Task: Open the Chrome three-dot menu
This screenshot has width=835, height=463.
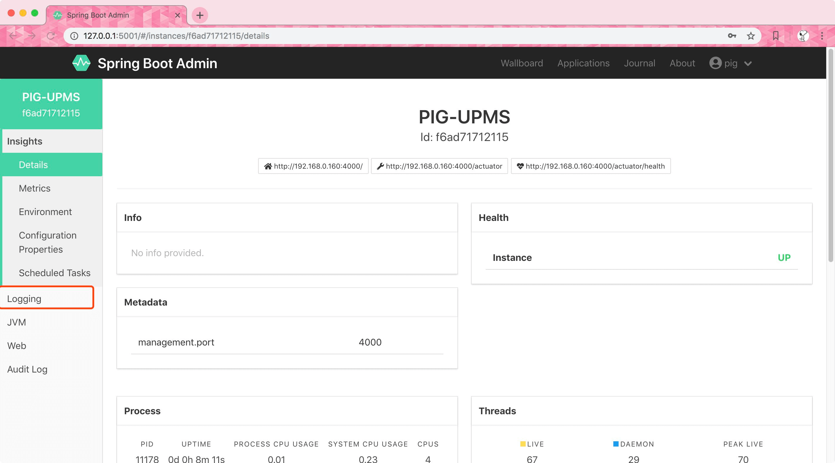Action: [822, 36]
